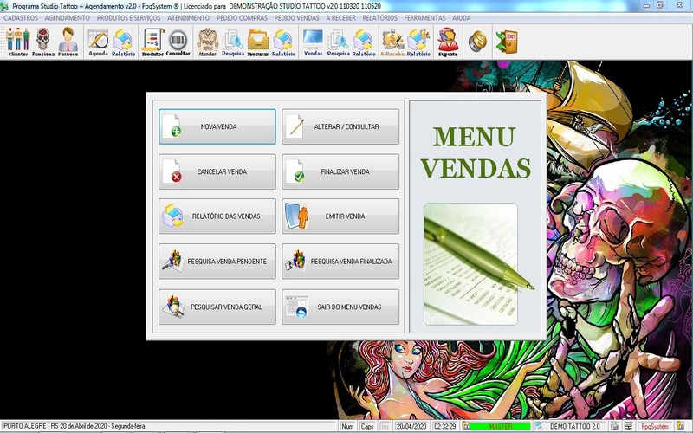Open the Pesquisa icon beside Atender

pos(232,42)
